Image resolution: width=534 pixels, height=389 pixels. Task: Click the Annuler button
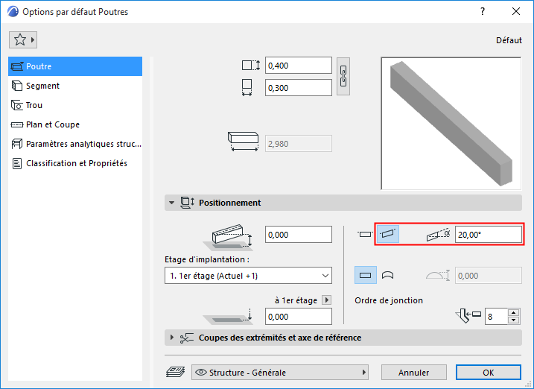(414, 372)
